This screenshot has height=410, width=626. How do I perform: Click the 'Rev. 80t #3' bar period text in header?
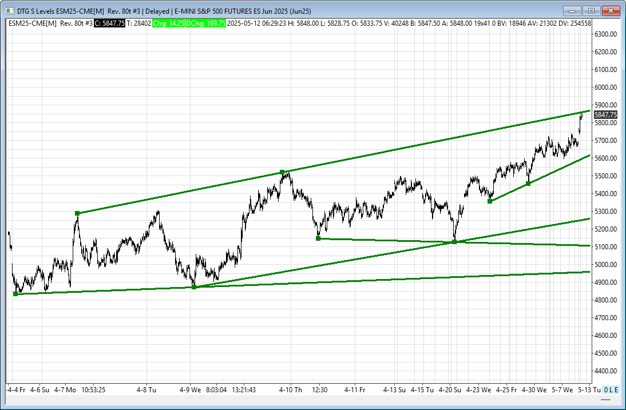tap(76, 23)
